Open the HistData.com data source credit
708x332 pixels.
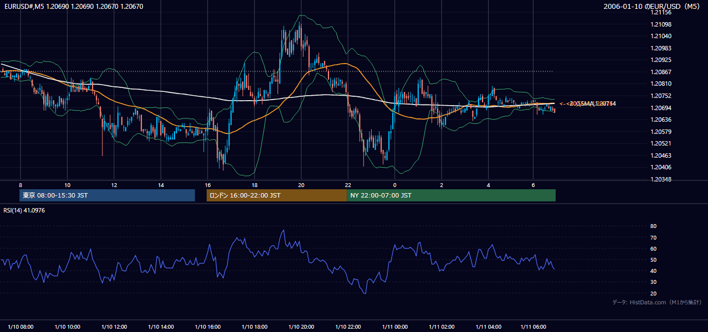(x=656, y=302)
